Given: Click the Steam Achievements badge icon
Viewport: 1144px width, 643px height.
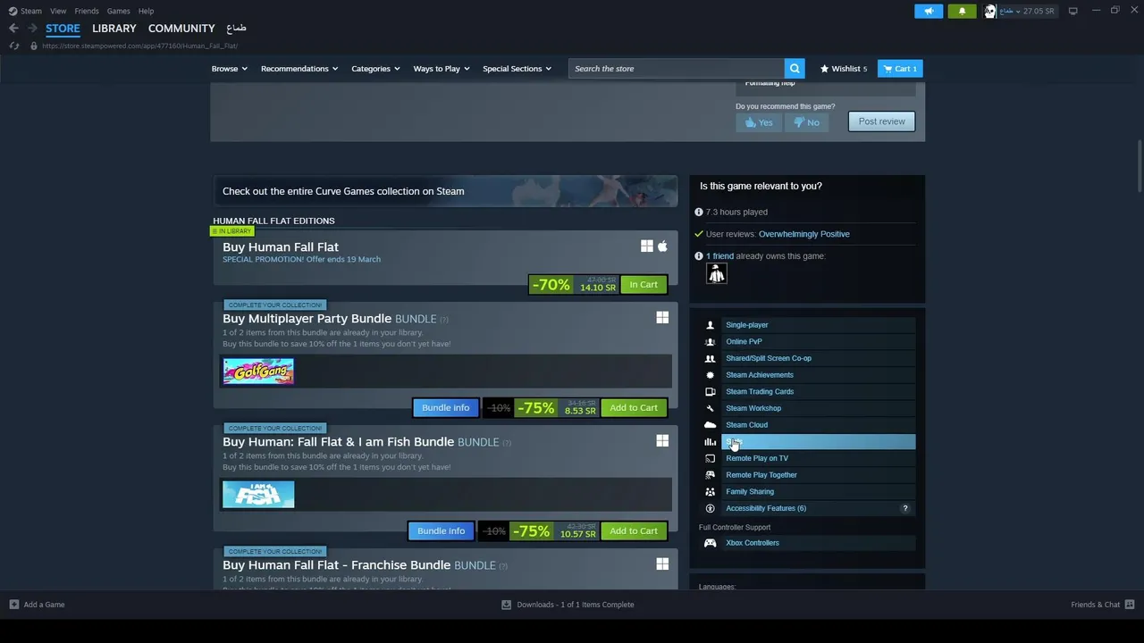Looking at the screenshot, I should tap(710, 375).
